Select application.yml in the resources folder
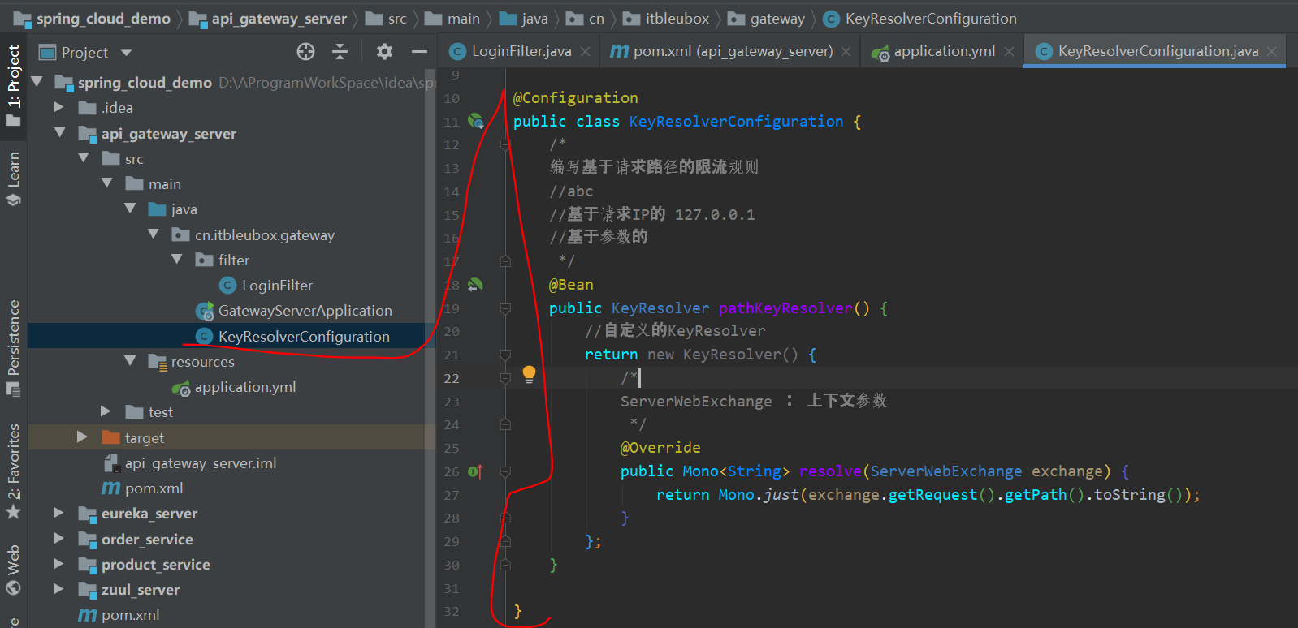The width and height of the screenshot is (1298, 628). click(234, 387)
